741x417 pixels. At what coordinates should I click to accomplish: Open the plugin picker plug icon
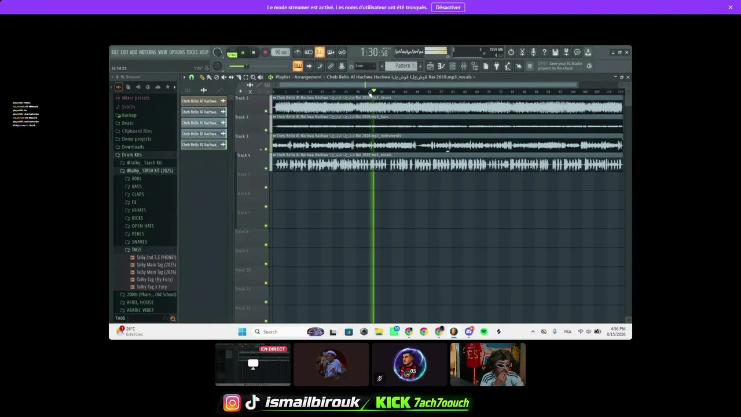[496, 66]
